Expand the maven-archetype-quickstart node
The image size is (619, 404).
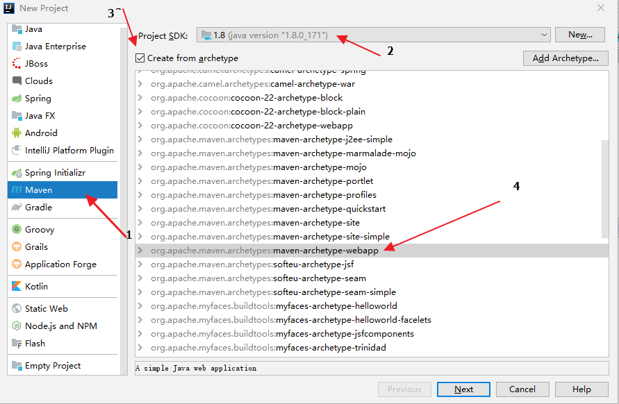click(140, 208)
